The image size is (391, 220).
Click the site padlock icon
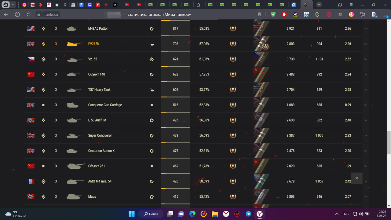(x=38, y=14)
